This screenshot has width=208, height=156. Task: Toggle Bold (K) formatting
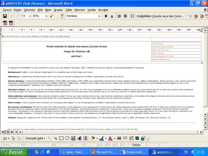(x=106, y=16)
